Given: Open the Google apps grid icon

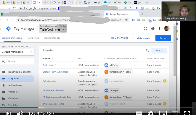Looking at the screenshot, I should click(x=145, y=29).
